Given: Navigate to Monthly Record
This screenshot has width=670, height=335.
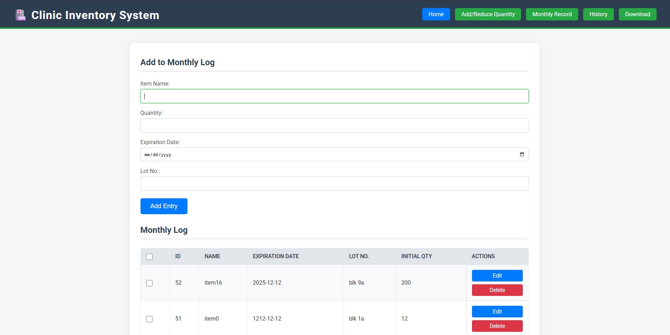Looking at the screenshot, I should coord(552,14).
